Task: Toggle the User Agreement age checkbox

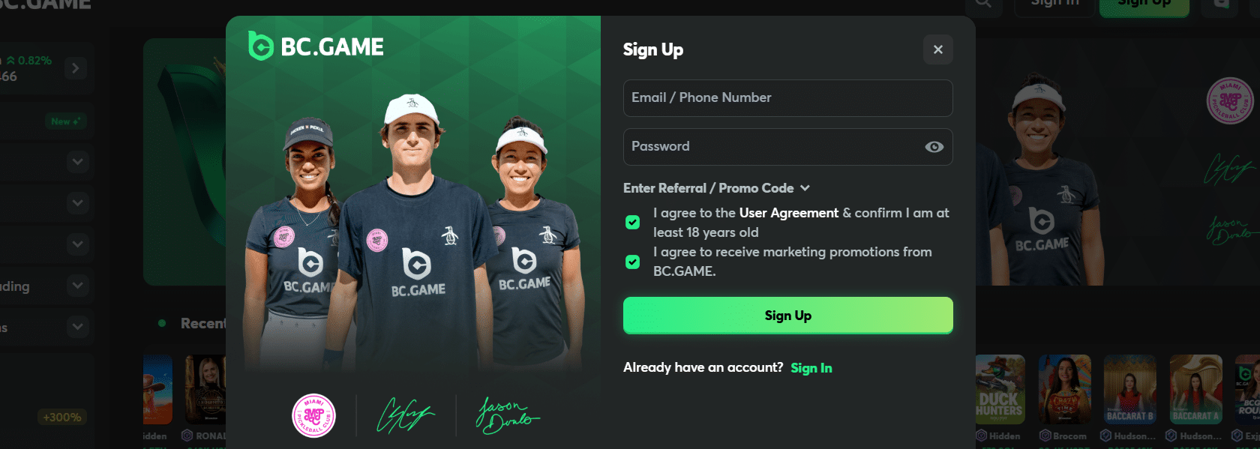Action: click(x=633, y=223)
